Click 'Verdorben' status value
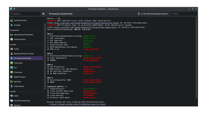Screen dimensions: 207x117 click(x=88, y=95)
